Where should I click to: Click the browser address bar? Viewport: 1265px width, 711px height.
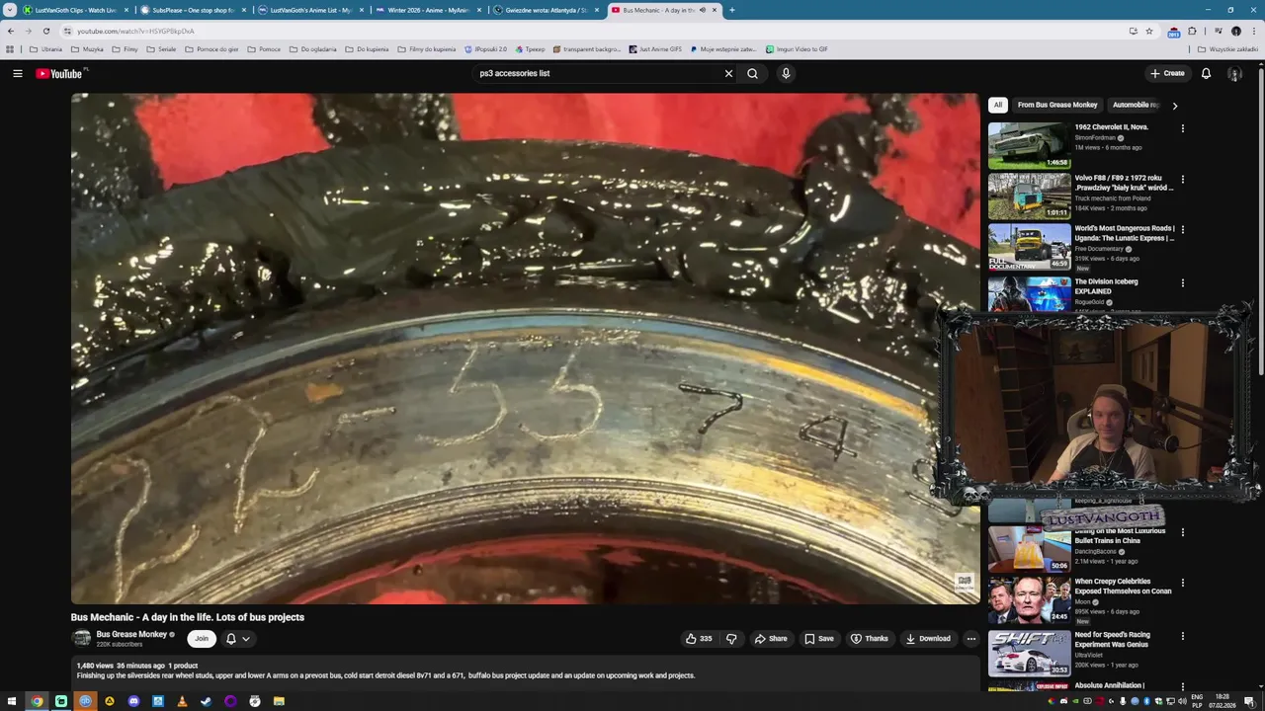pyautogui.click(x=593, y=31)
